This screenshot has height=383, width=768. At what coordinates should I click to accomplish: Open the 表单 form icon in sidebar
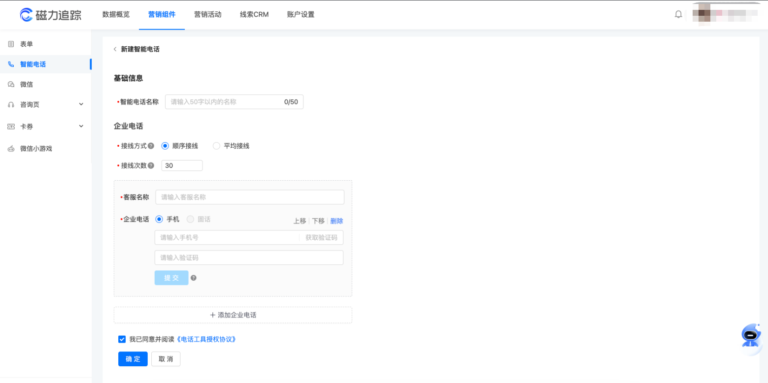pos(10,44)
